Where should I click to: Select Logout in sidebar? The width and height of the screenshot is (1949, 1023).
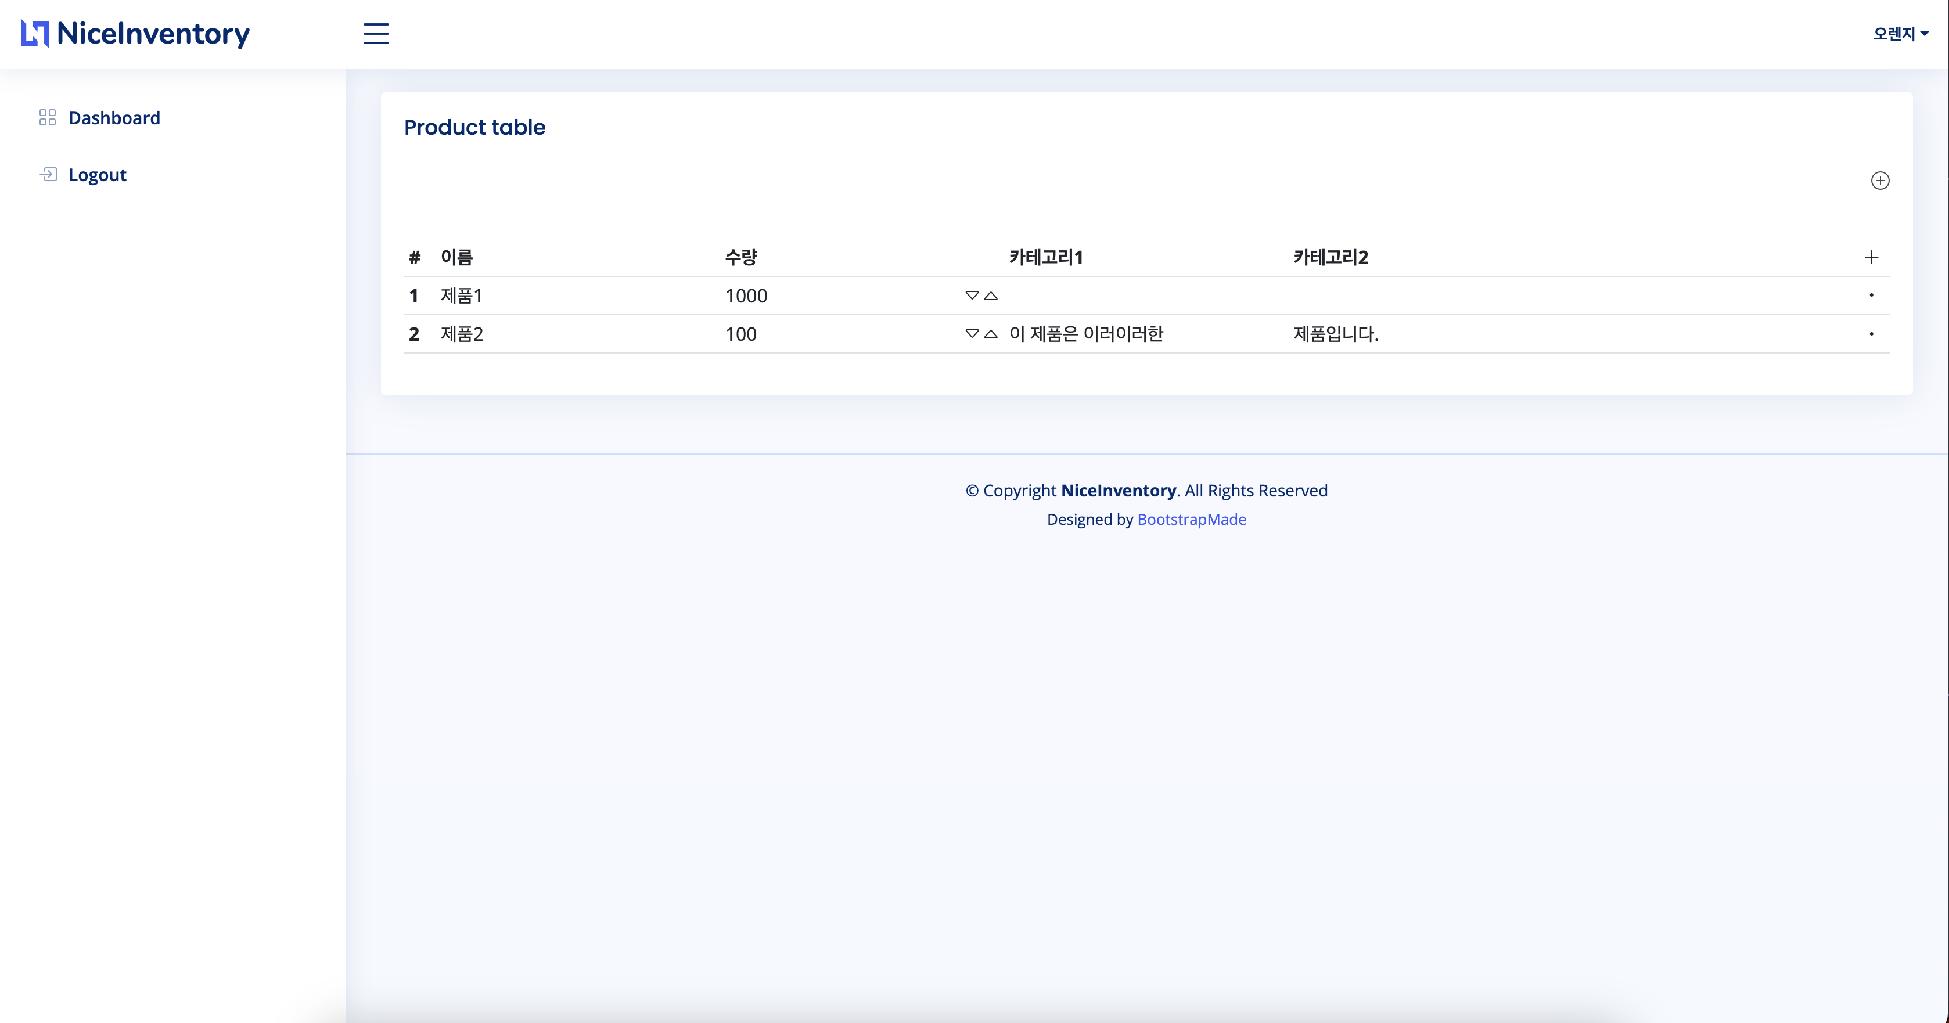[98, 175]
